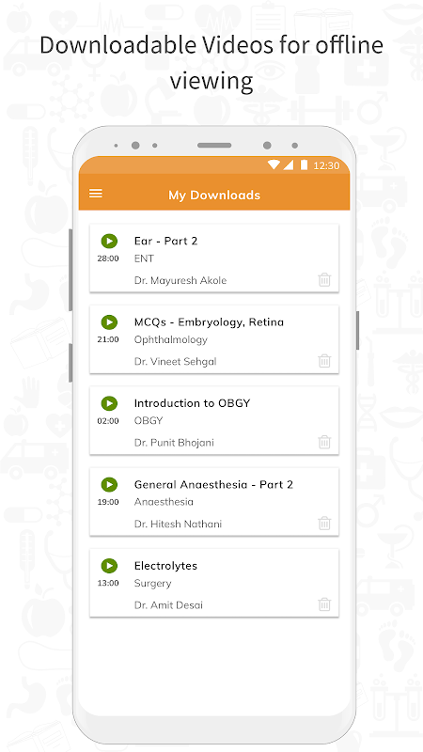Delete General Anaesthesia - Part 2 download
Image resolution: width=423 pixels, height=752 pixels.
(324, 523)
